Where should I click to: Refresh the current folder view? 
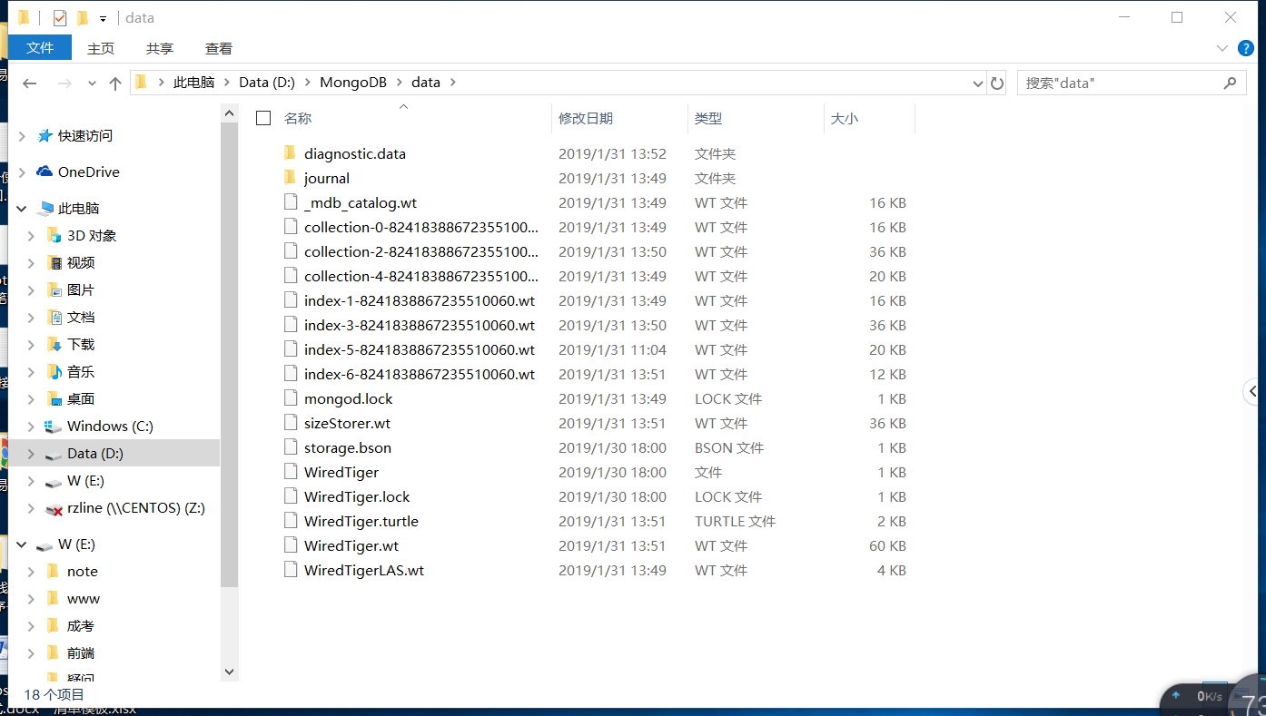coord(997,83)
